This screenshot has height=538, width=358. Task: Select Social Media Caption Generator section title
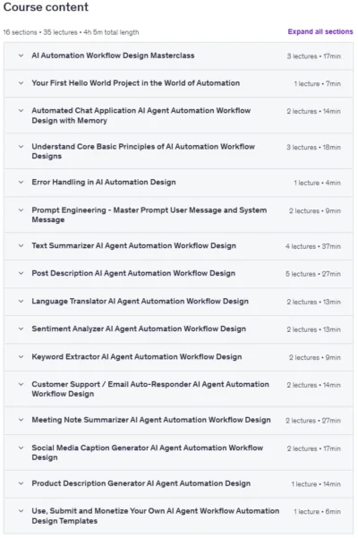coord(147,453)
